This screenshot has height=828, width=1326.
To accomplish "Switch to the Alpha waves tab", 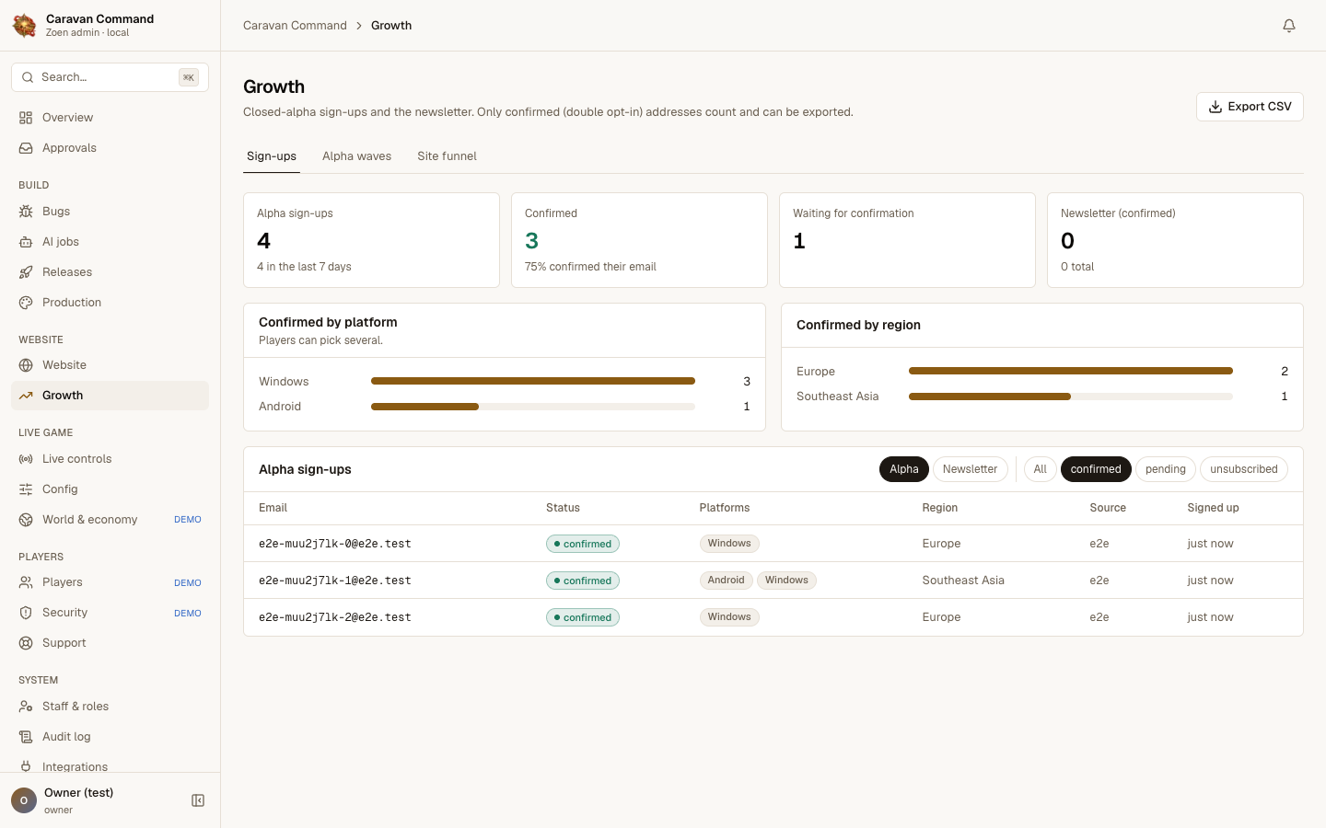I will click(356, 156).
